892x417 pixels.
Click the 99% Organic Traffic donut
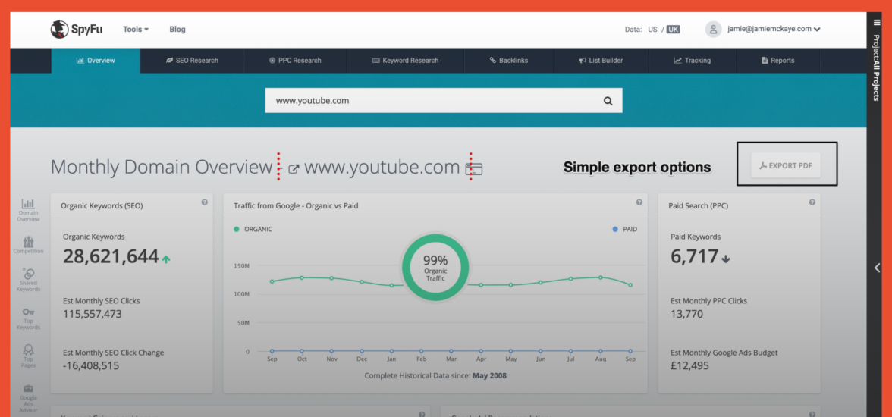[x=435, y=268]
